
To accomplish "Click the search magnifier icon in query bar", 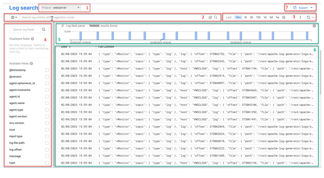I will click(216, 18).
